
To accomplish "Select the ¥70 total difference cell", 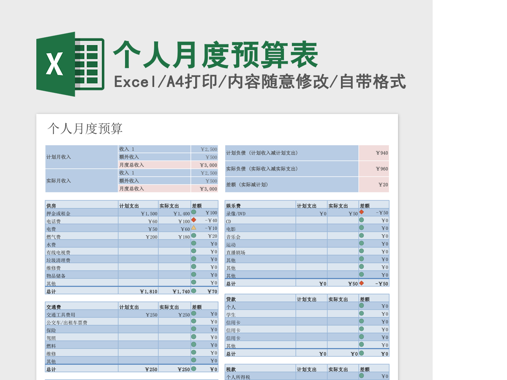I will [204, 291].
